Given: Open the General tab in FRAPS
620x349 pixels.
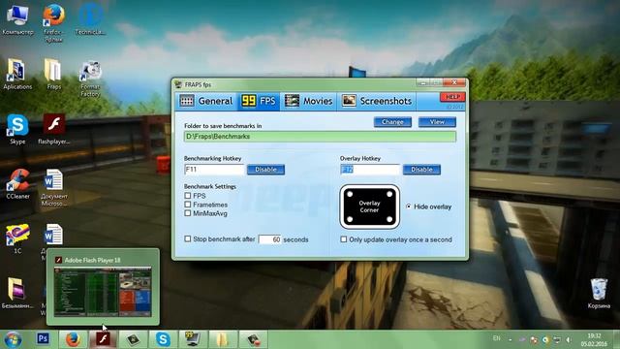Looking at the screenshot, I should [206, 101].
